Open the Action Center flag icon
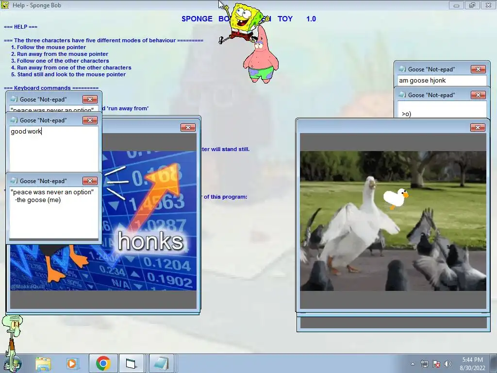This screenshot has height=373, width=497. coord(436,364)
